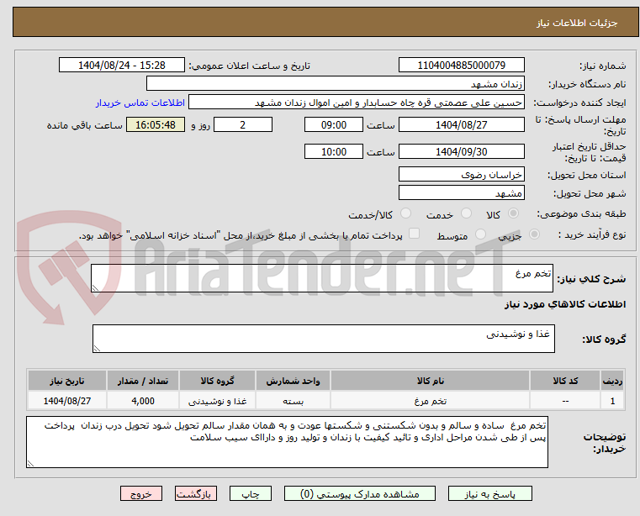Viewport: 640px width, 516px height.
Task: Click the چاپ print button
Action: coord(251,493)
